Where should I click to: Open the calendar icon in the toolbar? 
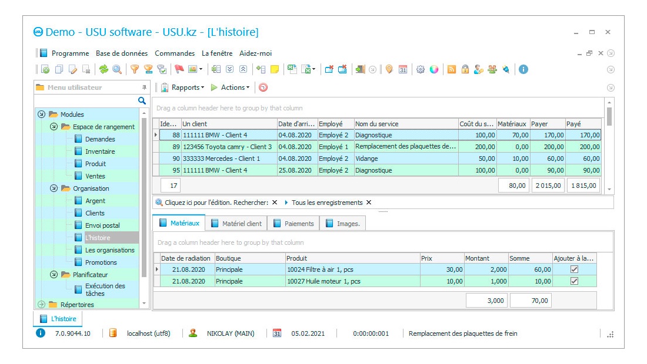403,69
